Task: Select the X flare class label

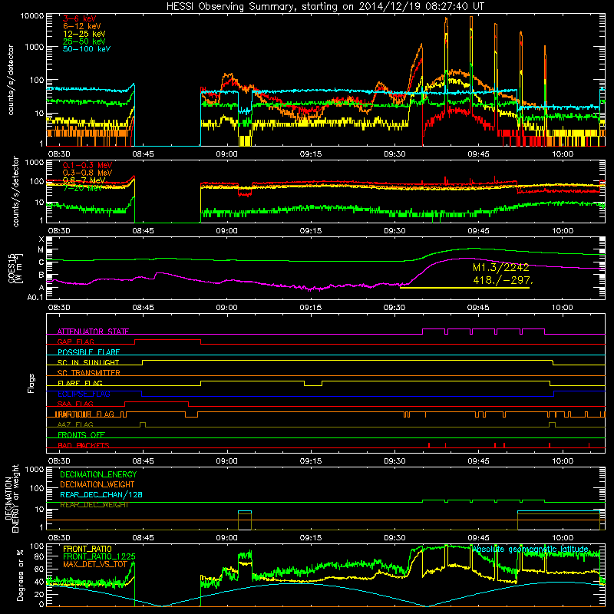Action: [41, 239]
